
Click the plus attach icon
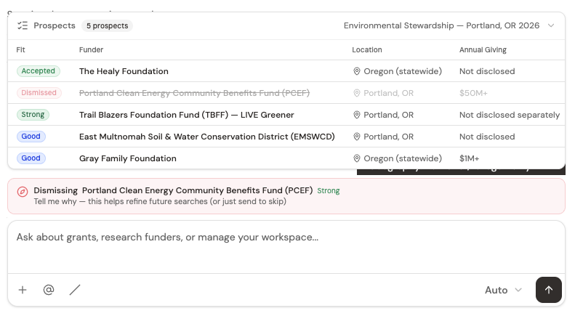(23, 290)
